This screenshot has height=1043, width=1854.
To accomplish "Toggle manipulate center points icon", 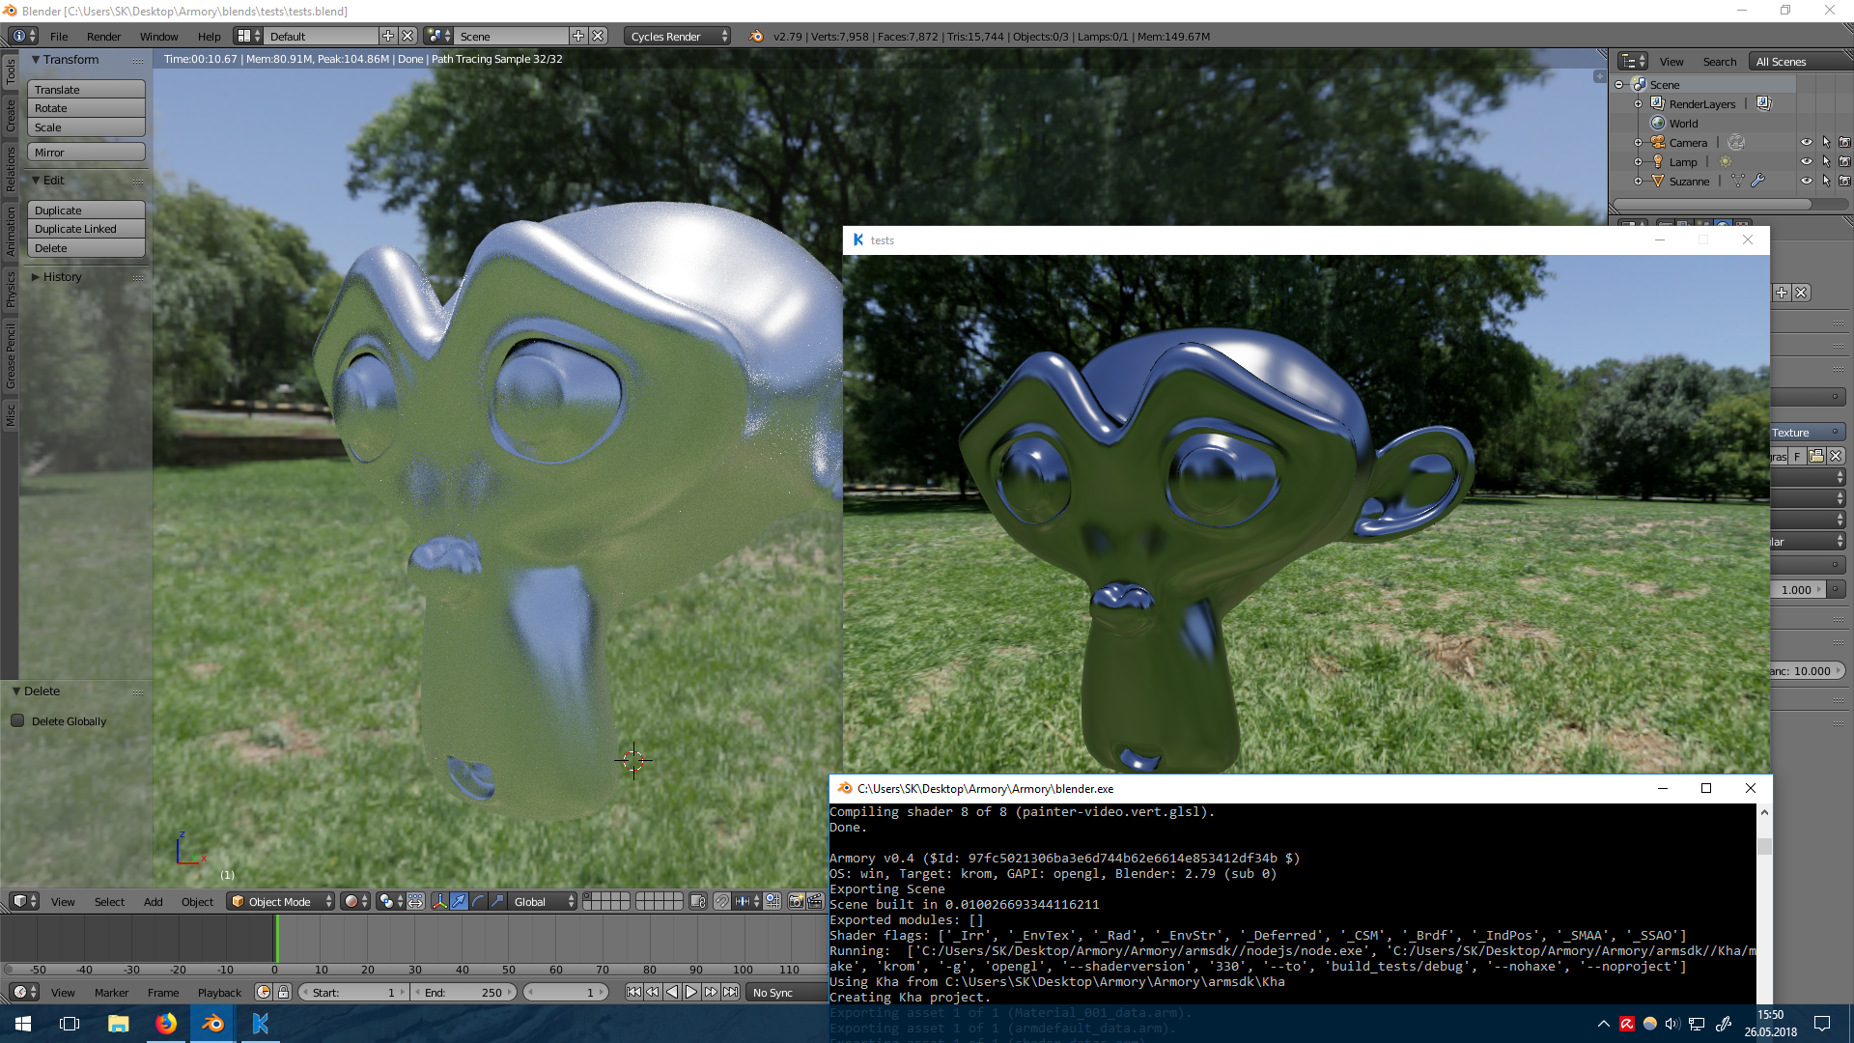I will coord(415,901).
